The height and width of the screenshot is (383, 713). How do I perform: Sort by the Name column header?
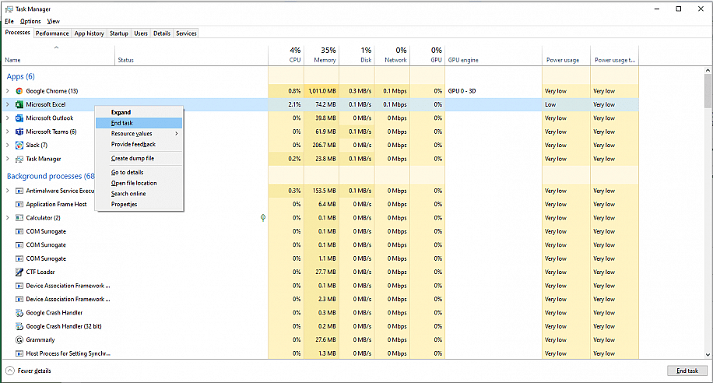pos(59,55)
